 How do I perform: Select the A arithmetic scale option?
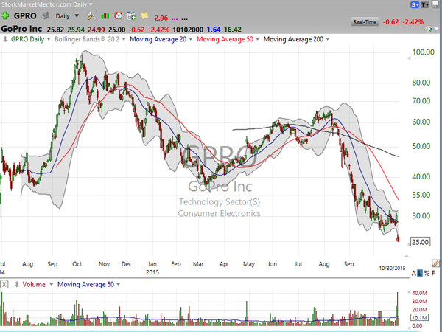(414, 273)
